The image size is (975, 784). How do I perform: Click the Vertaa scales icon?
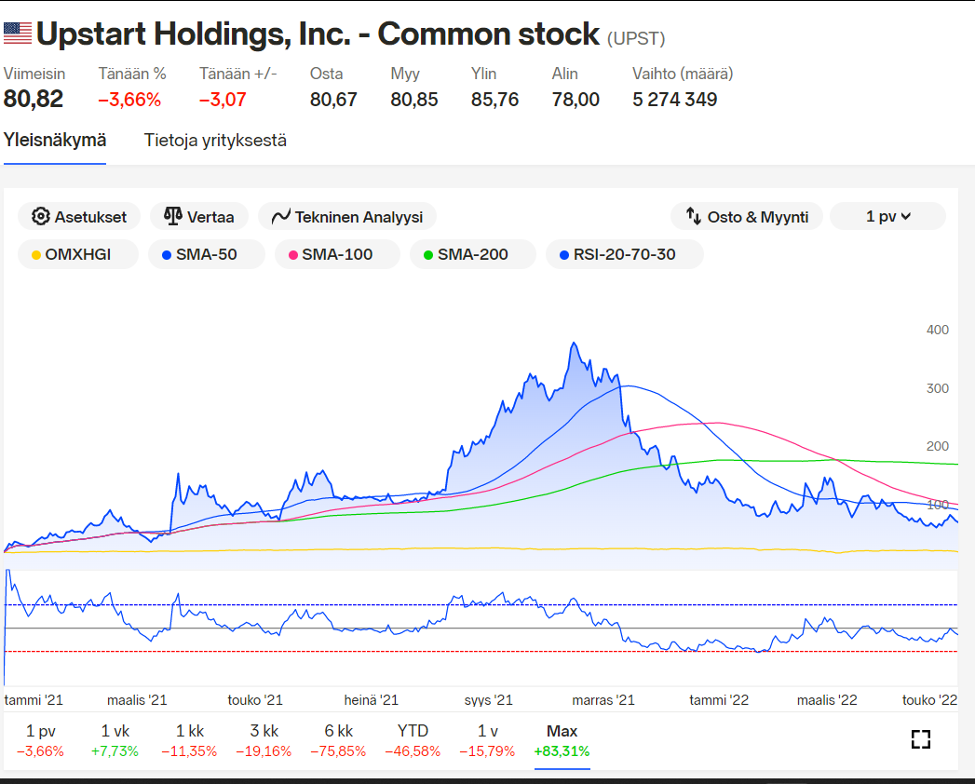coord(172,216)
